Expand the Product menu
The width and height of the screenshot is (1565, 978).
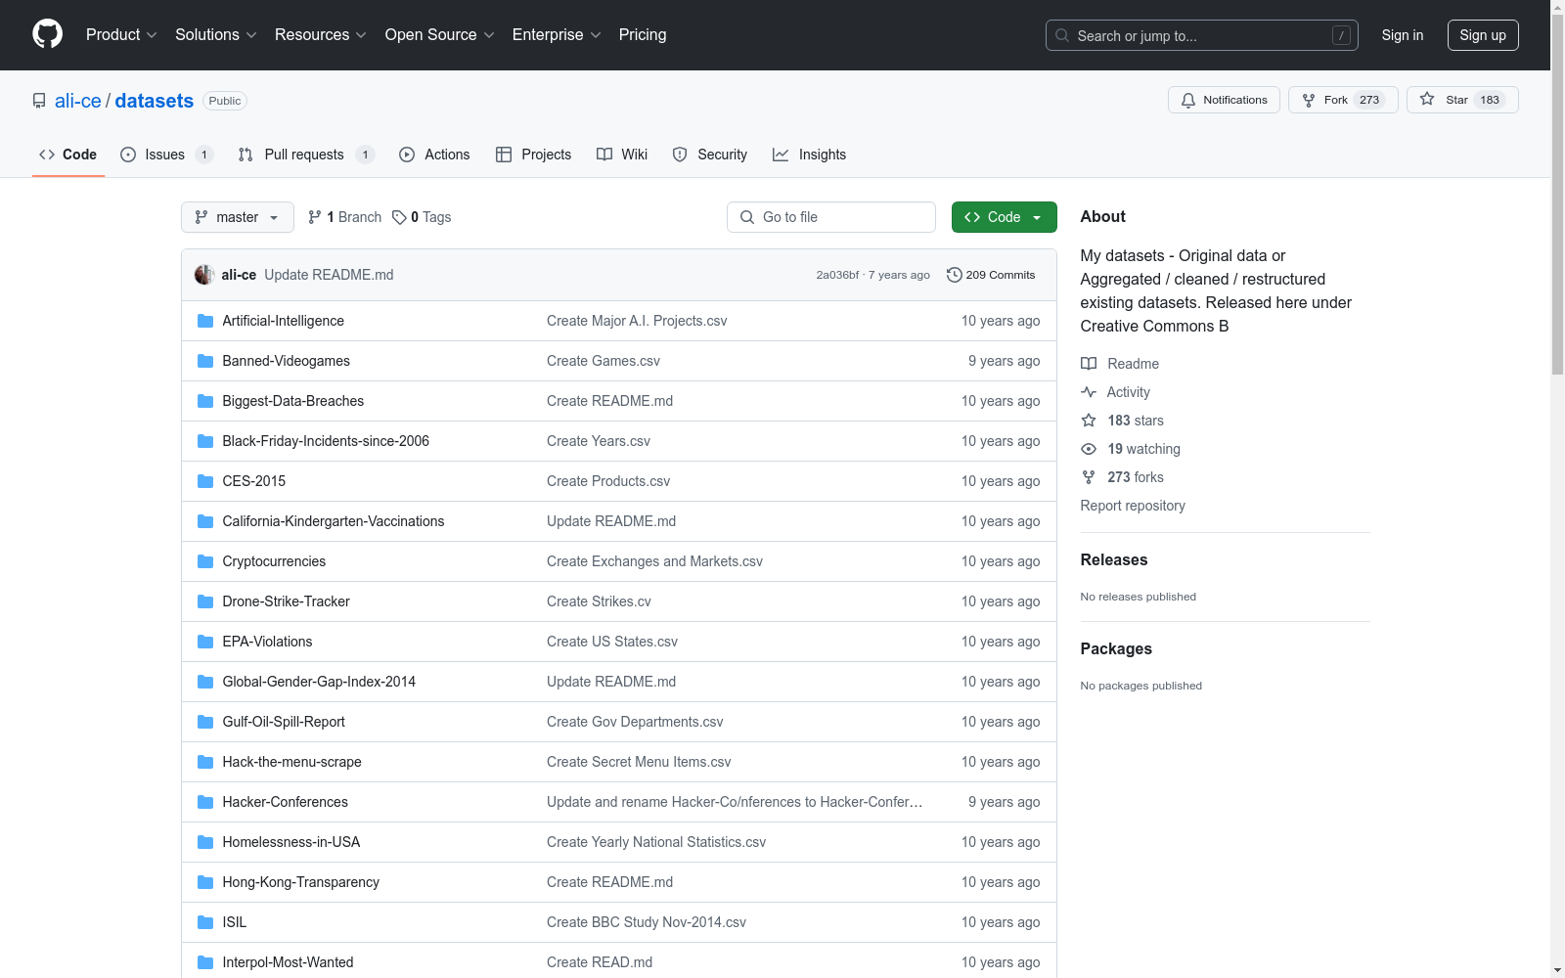click(x=121, y=35)
